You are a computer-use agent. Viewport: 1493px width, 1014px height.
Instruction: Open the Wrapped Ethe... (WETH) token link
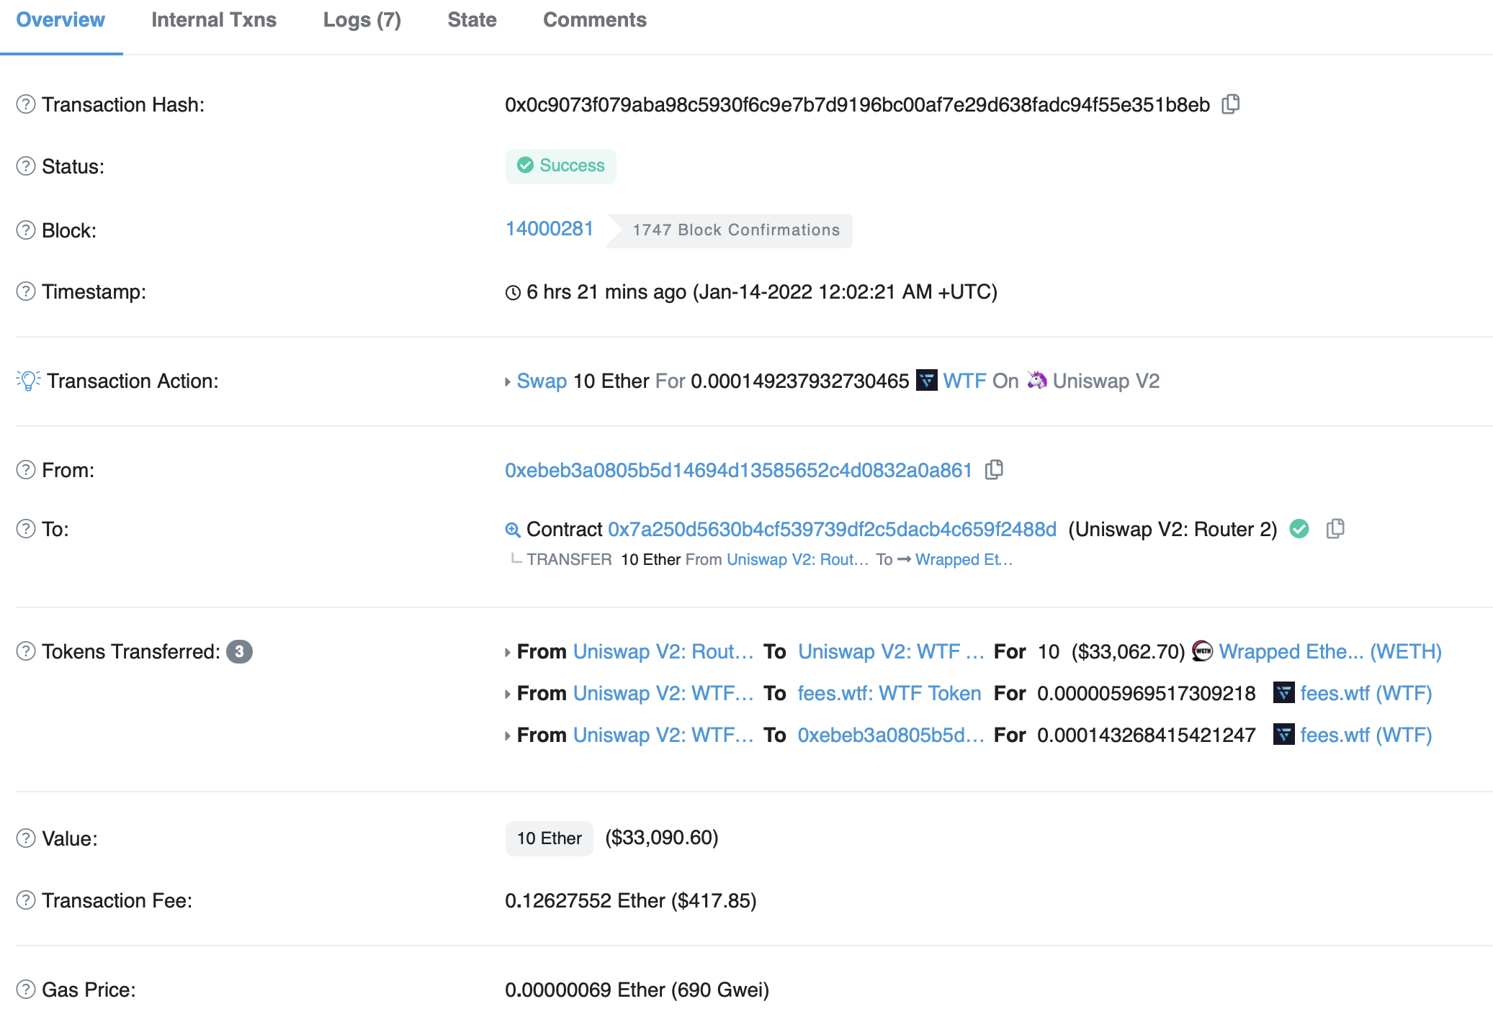pos(1330,651)
